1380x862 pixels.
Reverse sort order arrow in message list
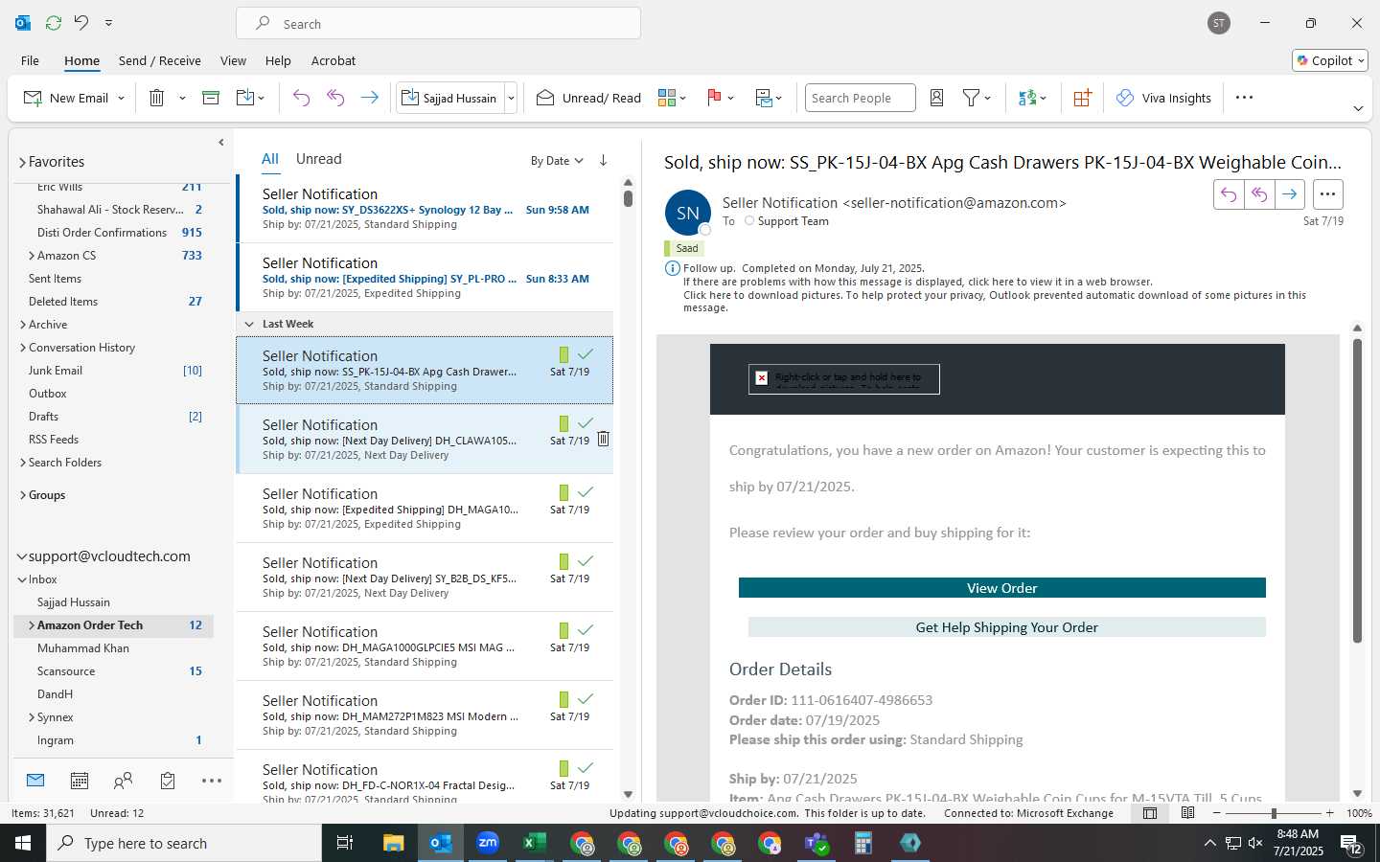(603, 160)
